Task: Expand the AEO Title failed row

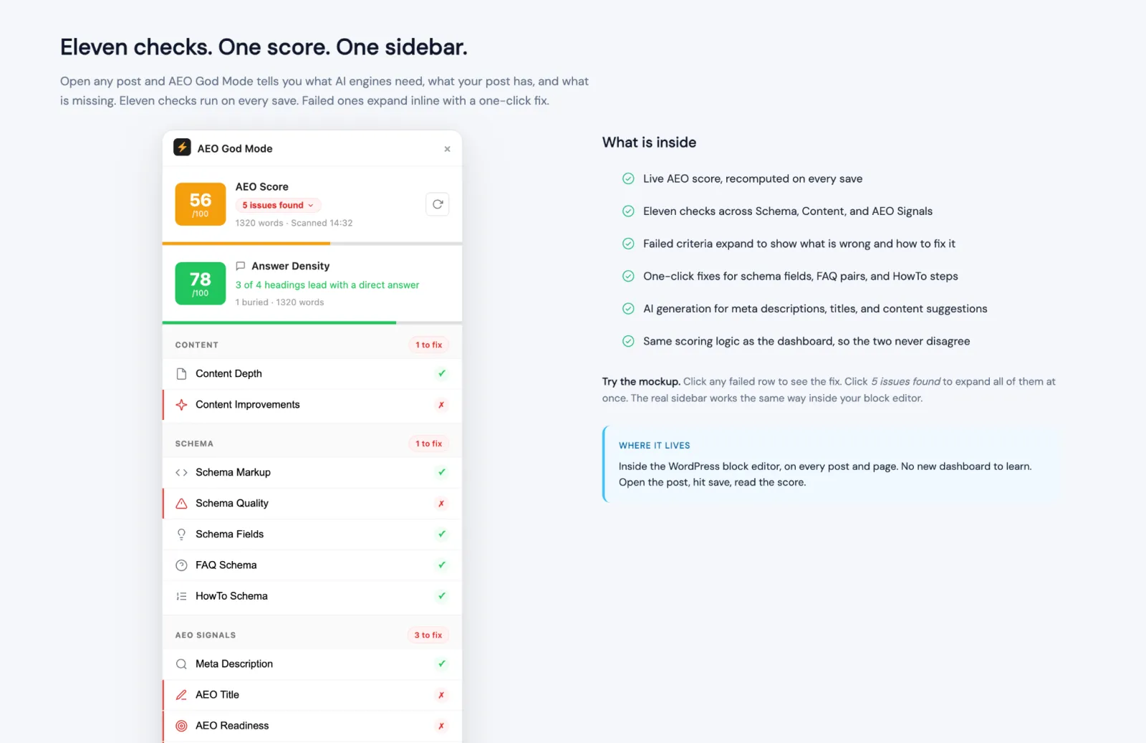Action: [x=312, y=694]
